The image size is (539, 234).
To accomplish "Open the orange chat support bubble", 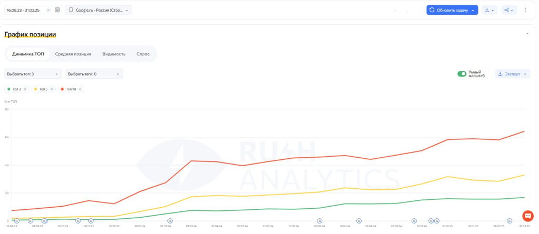I will 527,216.
